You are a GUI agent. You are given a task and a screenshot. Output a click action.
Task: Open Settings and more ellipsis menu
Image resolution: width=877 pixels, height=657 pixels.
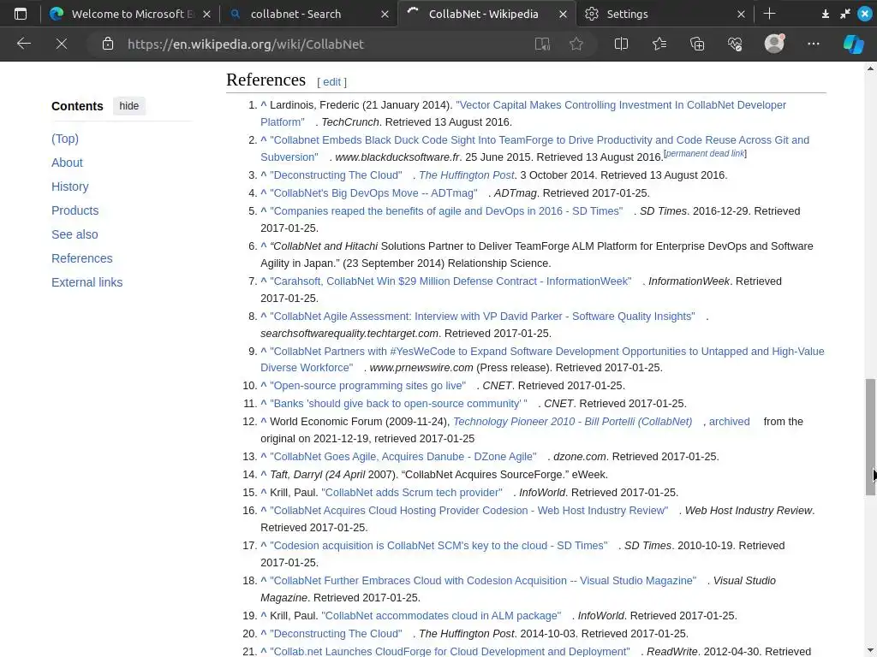coord(814,44)
